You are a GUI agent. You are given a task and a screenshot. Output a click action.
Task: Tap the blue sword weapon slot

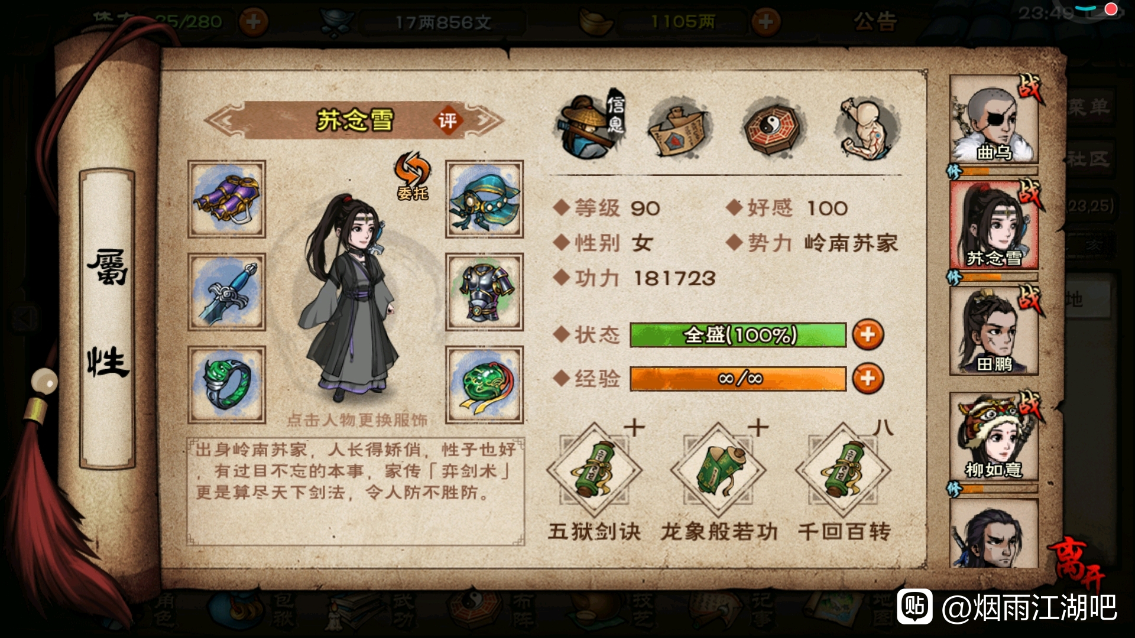coord(227,292)
